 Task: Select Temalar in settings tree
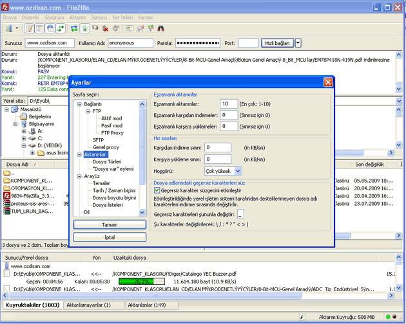101,183
